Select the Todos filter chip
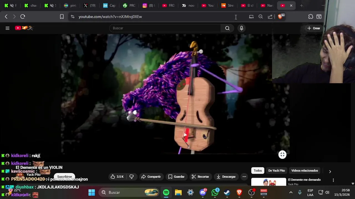The height and width of the screenshot is (199, 355). tap(258, 171)
